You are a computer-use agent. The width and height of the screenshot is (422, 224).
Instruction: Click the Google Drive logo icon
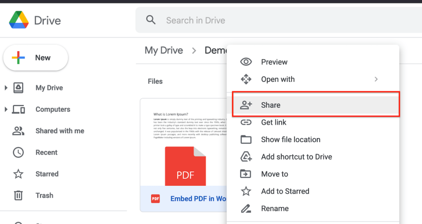19,20
